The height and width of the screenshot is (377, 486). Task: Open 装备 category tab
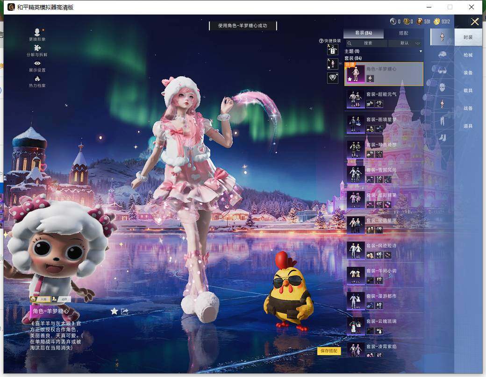468,73
